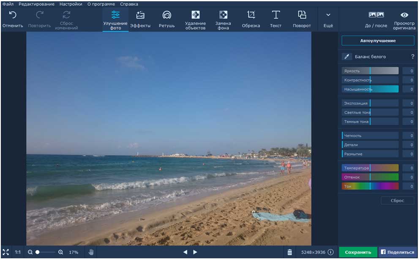This screenshot has height=260, width=420.
Task: Open Удаление объектов tool
Action: pyautogui.click(x=195, y=20)
